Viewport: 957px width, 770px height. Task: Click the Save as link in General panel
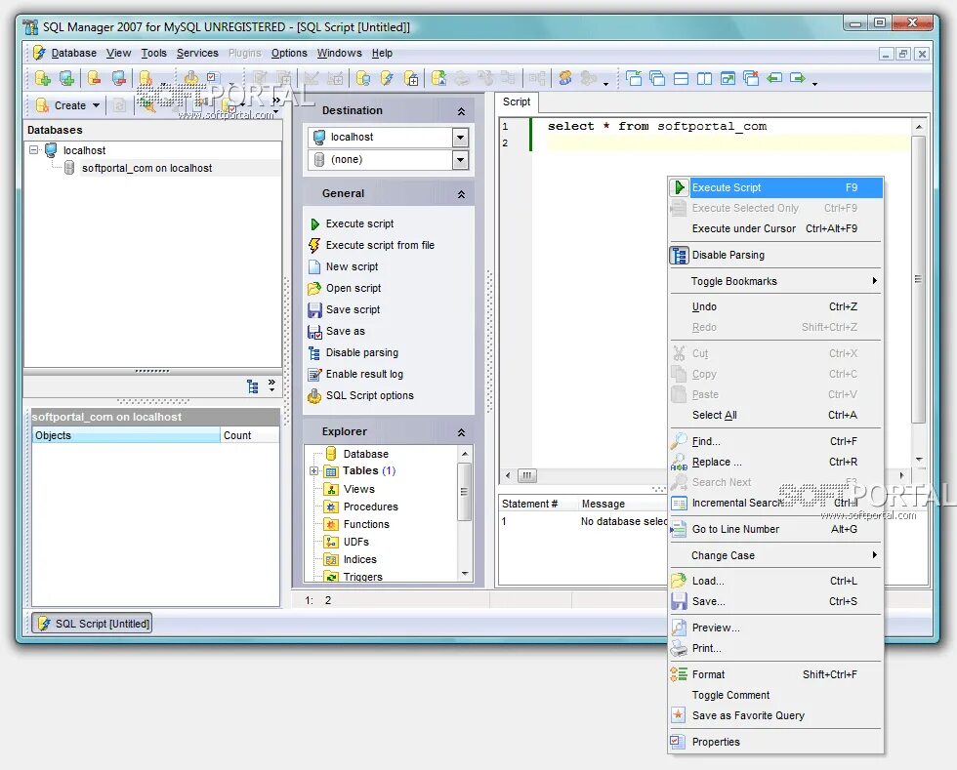(346, 331)
